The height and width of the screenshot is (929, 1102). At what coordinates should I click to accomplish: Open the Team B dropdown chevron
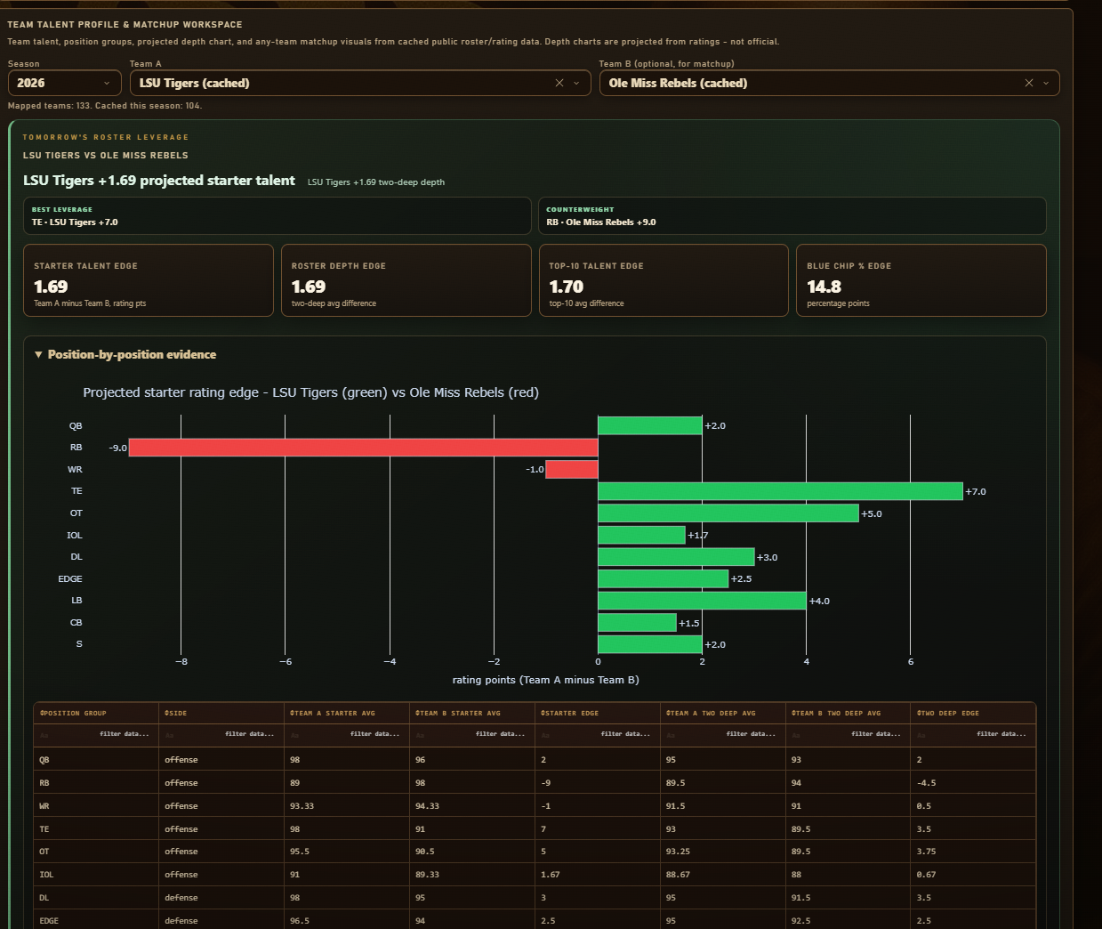pyautogui.click(x=1046, y=83)
